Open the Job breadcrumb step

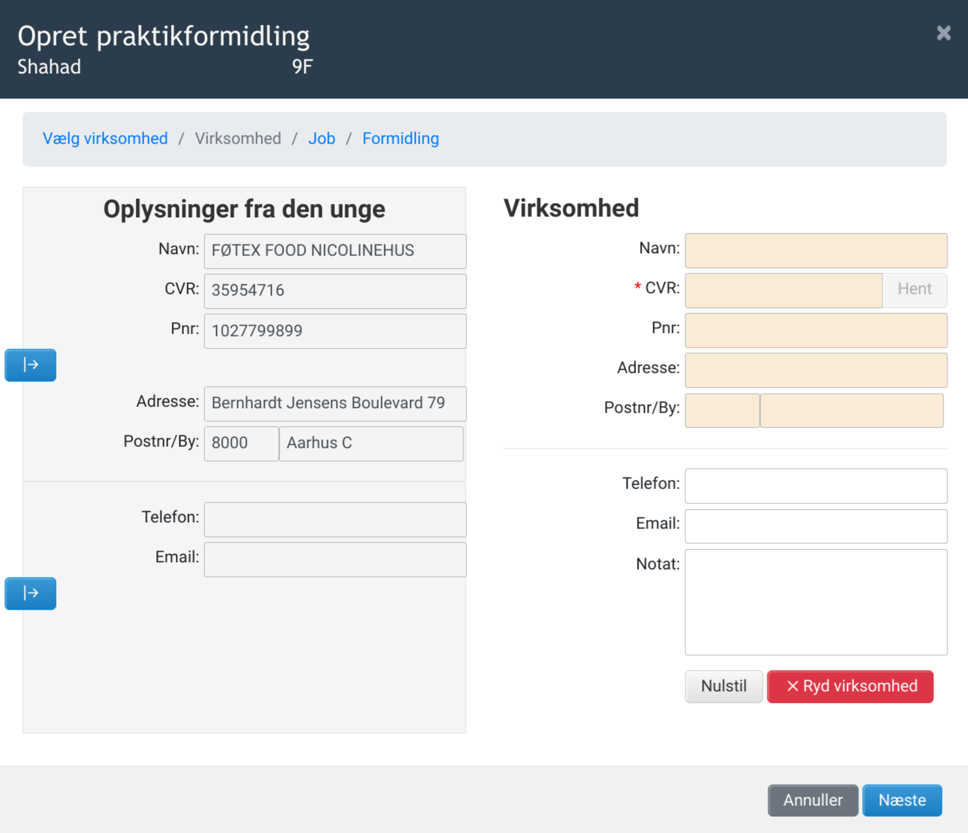[x=321, y=139]
